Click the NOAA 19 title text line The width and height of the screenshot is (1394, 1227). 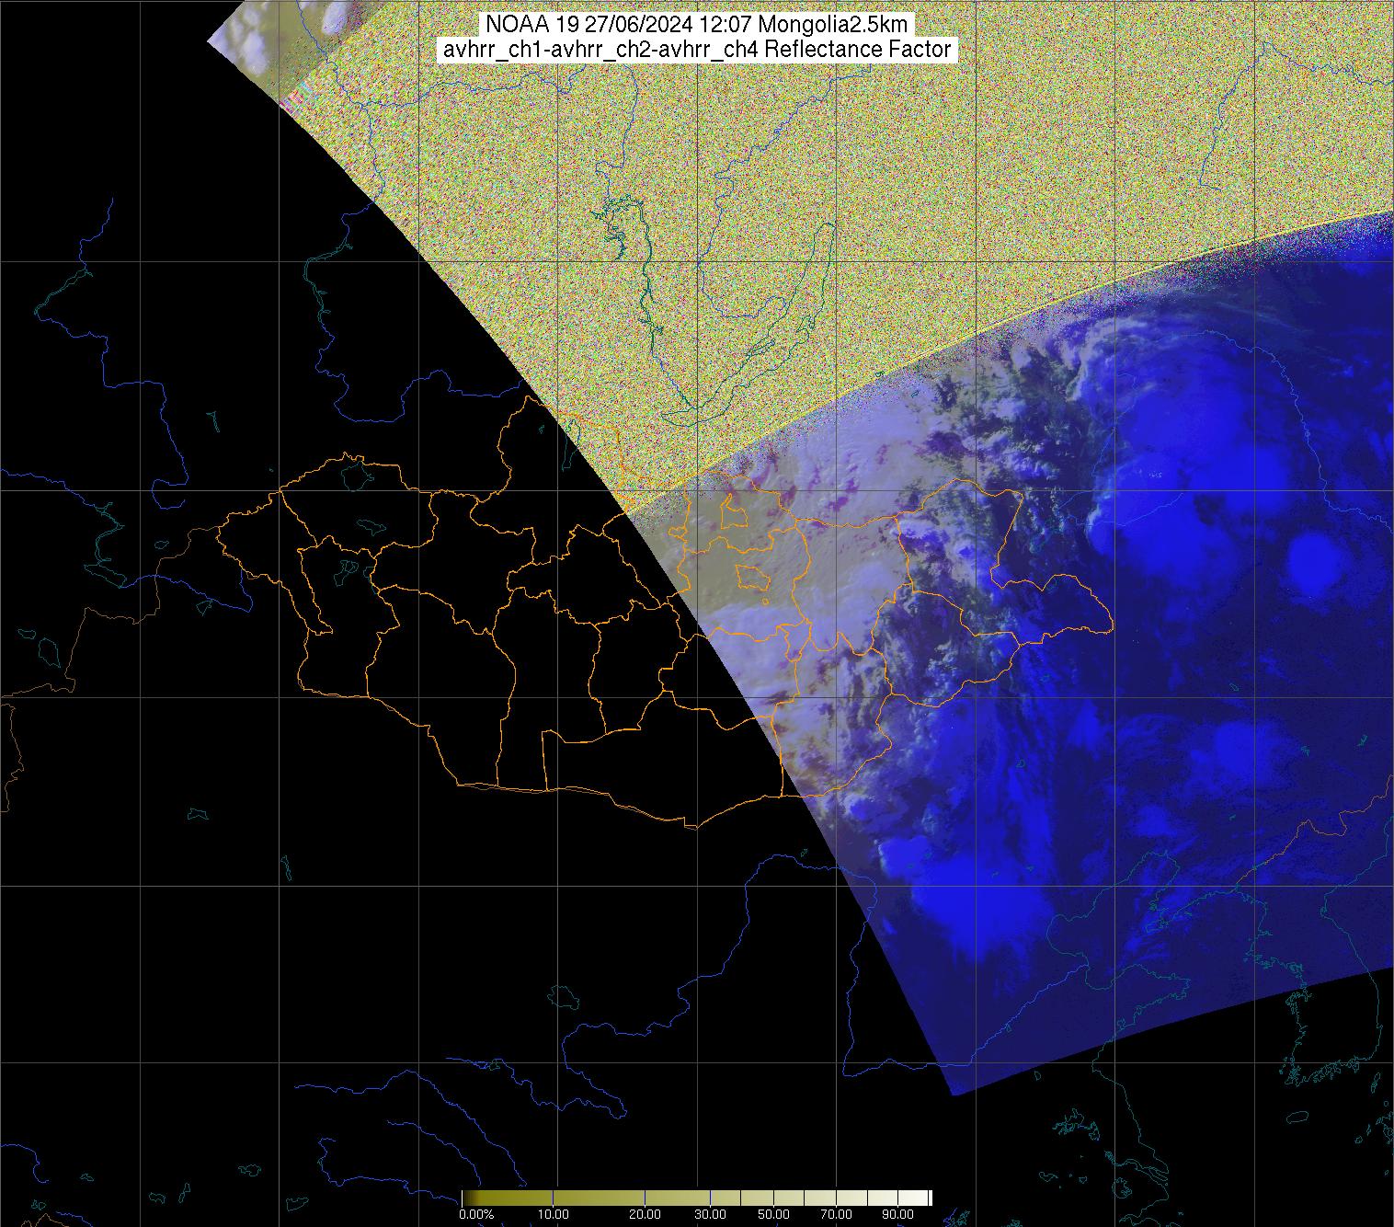tap(696, 24)
